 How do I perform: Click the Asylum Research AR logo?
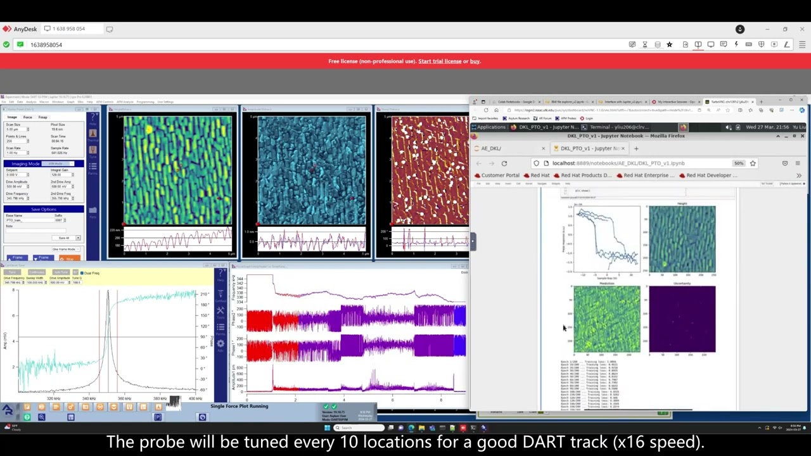pyautogui.click(x=8, y=410)
